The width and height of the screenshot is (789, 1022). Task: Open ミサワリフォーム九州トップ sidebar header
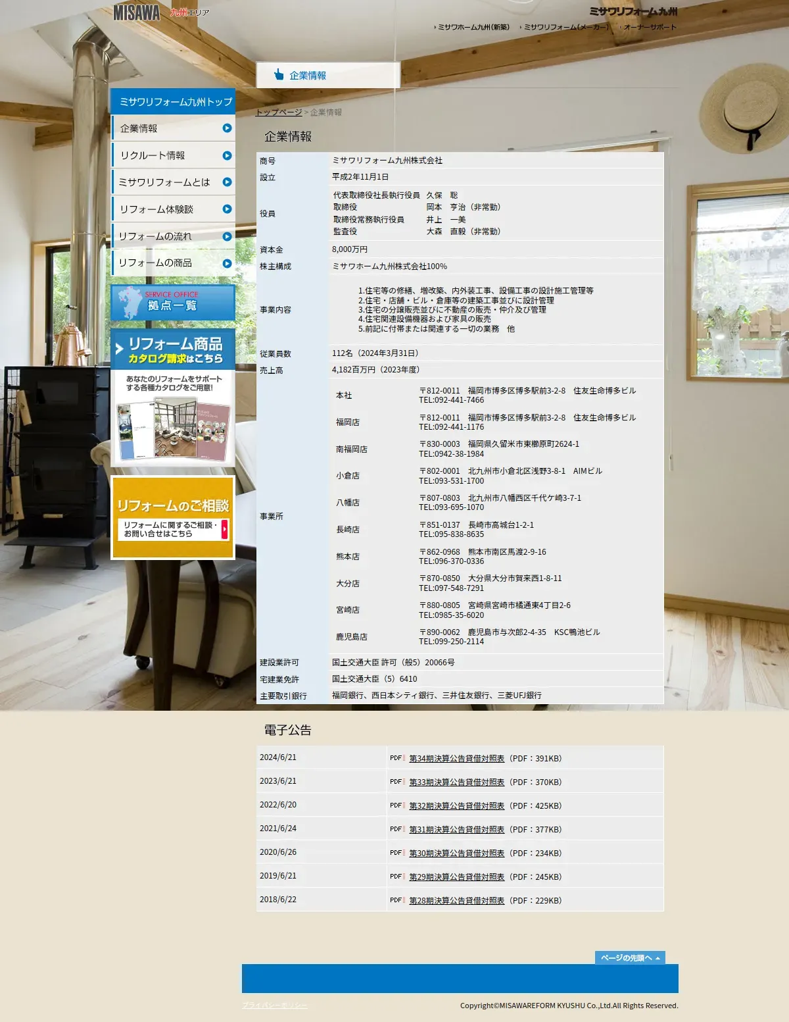[x=173, y=101]
